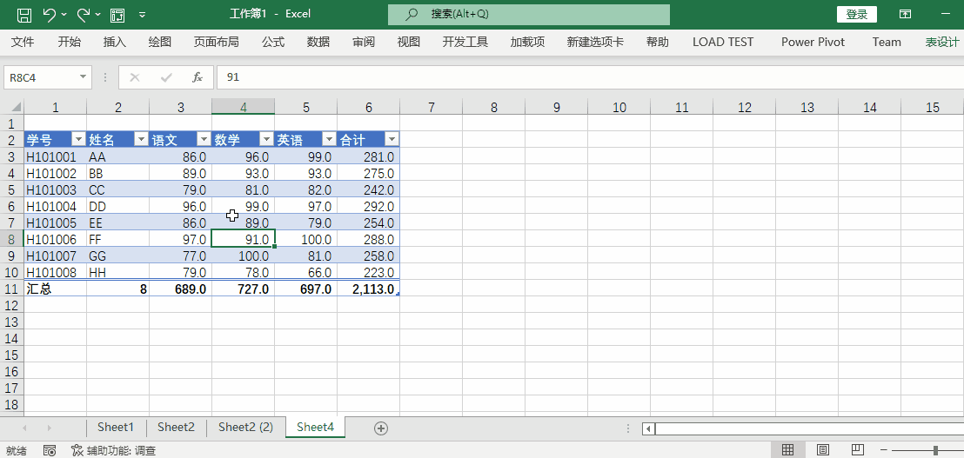Click the search box magnifier icon

412,14
